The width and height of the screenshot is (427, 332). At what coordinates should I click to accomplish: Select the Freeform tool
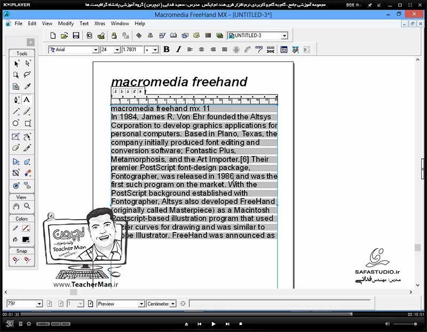coord(28,136)
